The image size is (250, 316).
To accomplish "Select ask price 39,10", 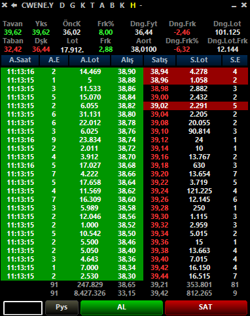I will tap(160, 131).
